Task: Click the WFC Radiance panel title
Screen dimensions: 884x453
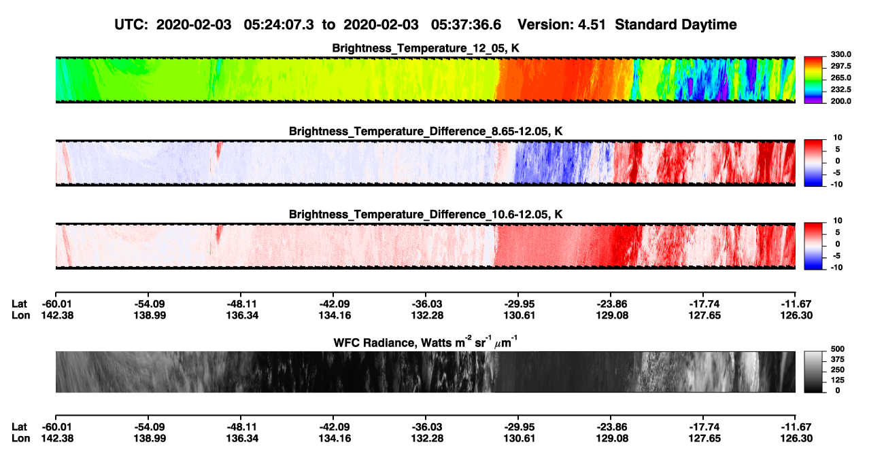Action: pyautogui.click(x=426, y=342)
